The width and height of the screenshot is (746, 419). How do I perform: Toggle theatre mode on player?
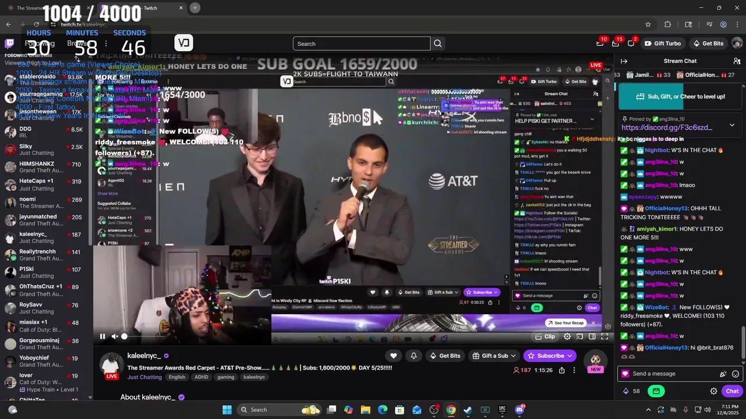point(592,336)
